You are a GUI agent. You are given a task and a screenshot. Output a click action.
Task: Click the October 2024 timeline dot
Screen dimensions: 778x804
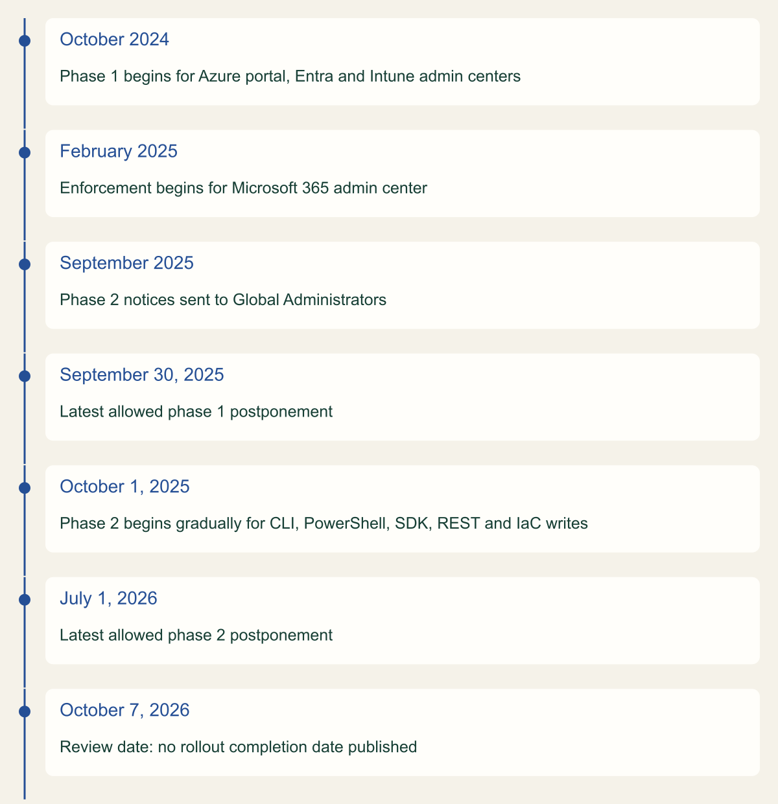[x=25, y=41]
